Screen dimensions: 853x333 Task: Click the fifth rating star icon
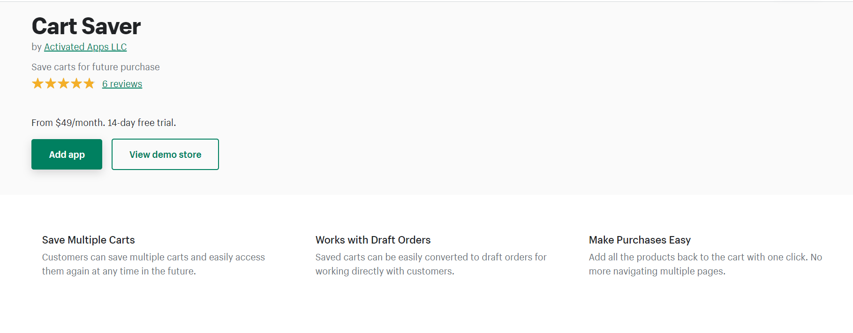pos(89,84)
